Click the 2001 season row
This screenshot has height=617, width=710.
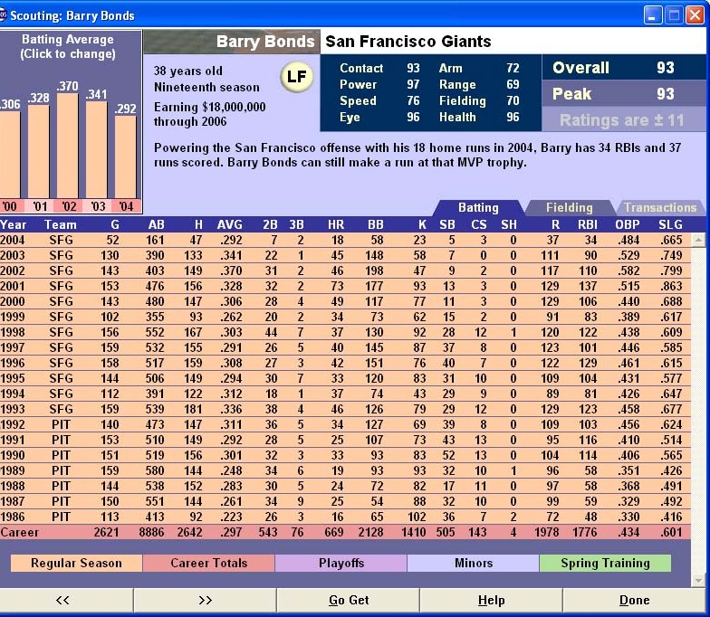(344, 286)
